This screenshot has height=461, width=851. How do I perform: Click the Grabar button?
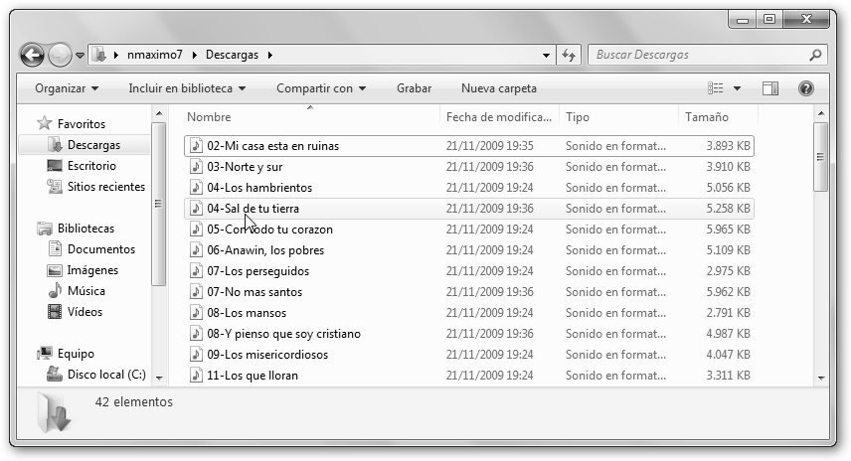[x=414, y=88]
